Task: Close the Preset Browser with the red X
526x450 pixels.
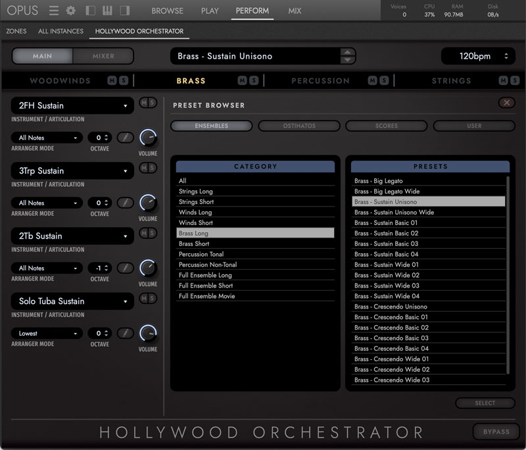Action: point(506,103)
